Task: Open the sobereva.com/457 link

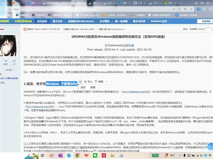Action: tap(136, 92)
